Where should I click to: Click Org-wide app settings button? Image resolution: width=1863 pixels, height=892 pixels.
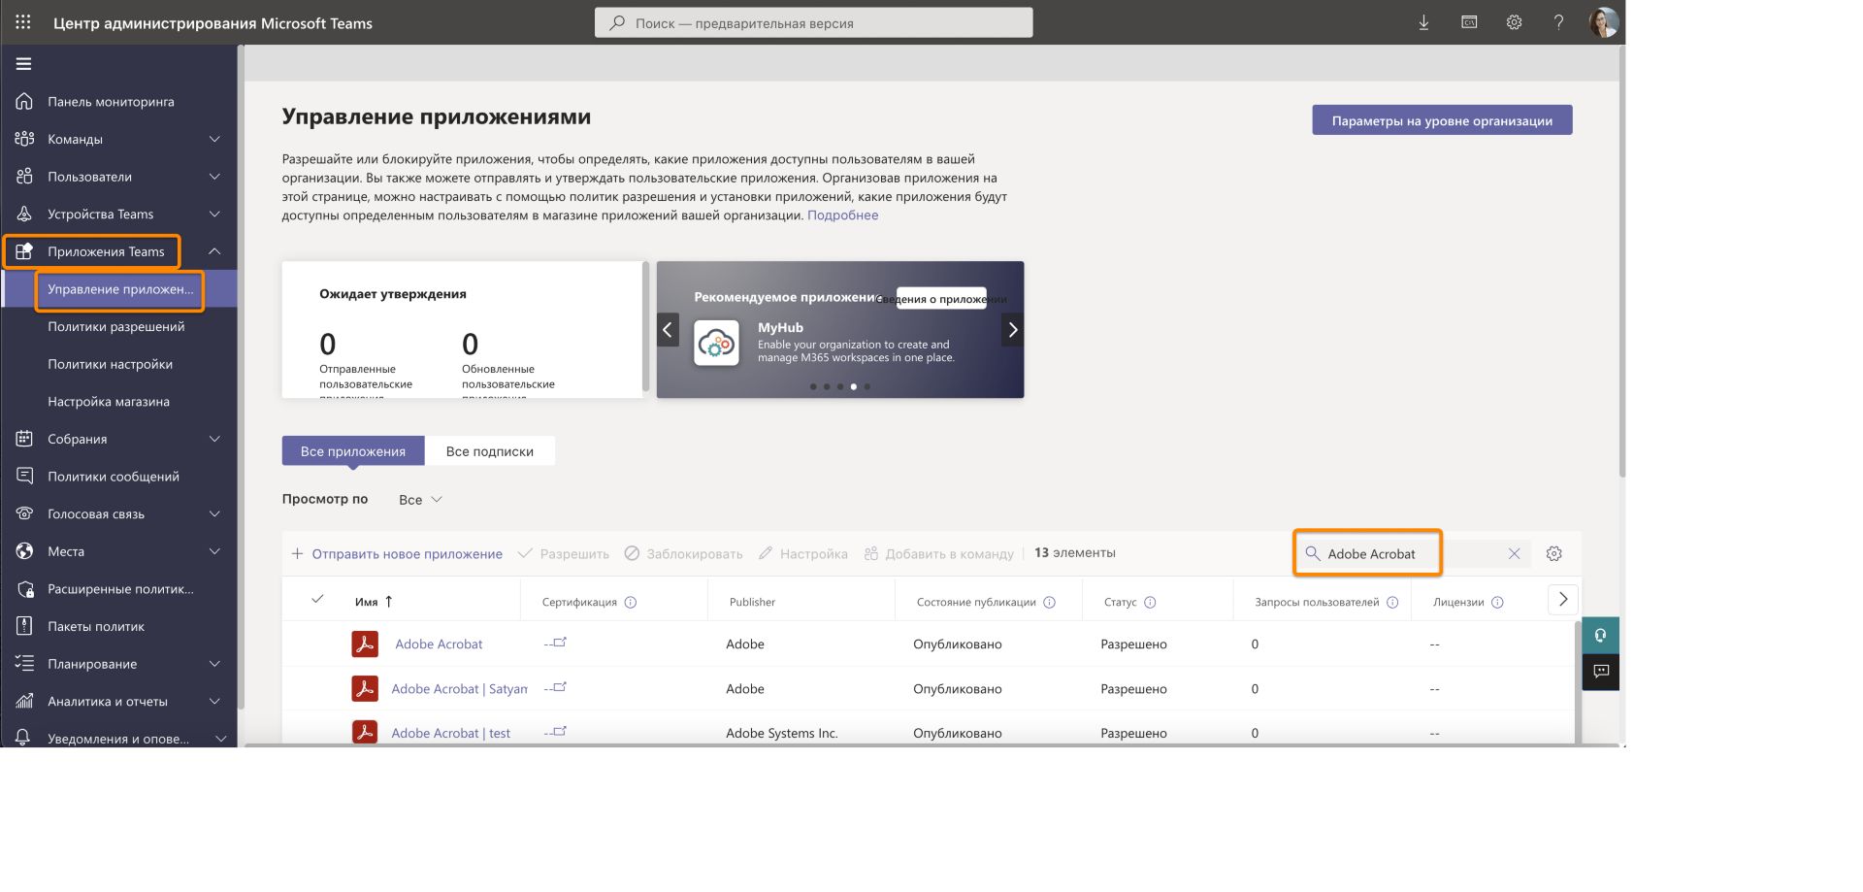1442,120
